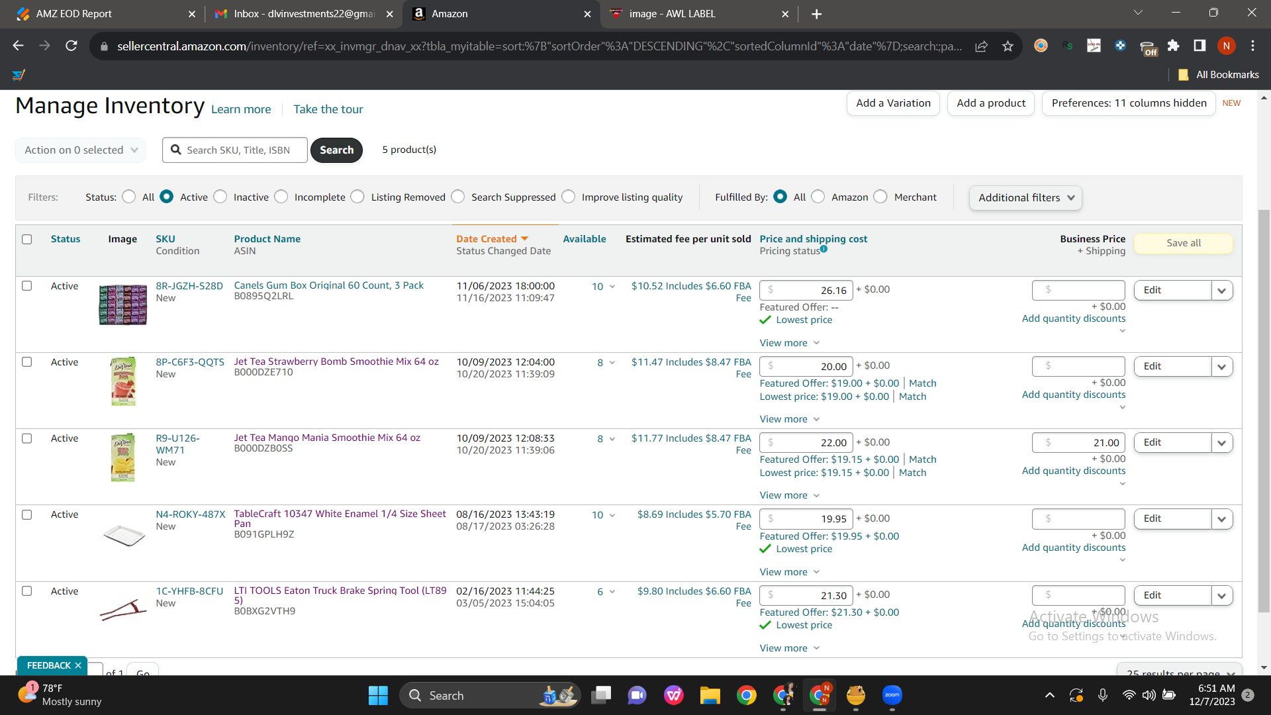The image size is (1271, 715).
Task: Close the FEEDBACK widget with X
Action: tap(78, 665)
